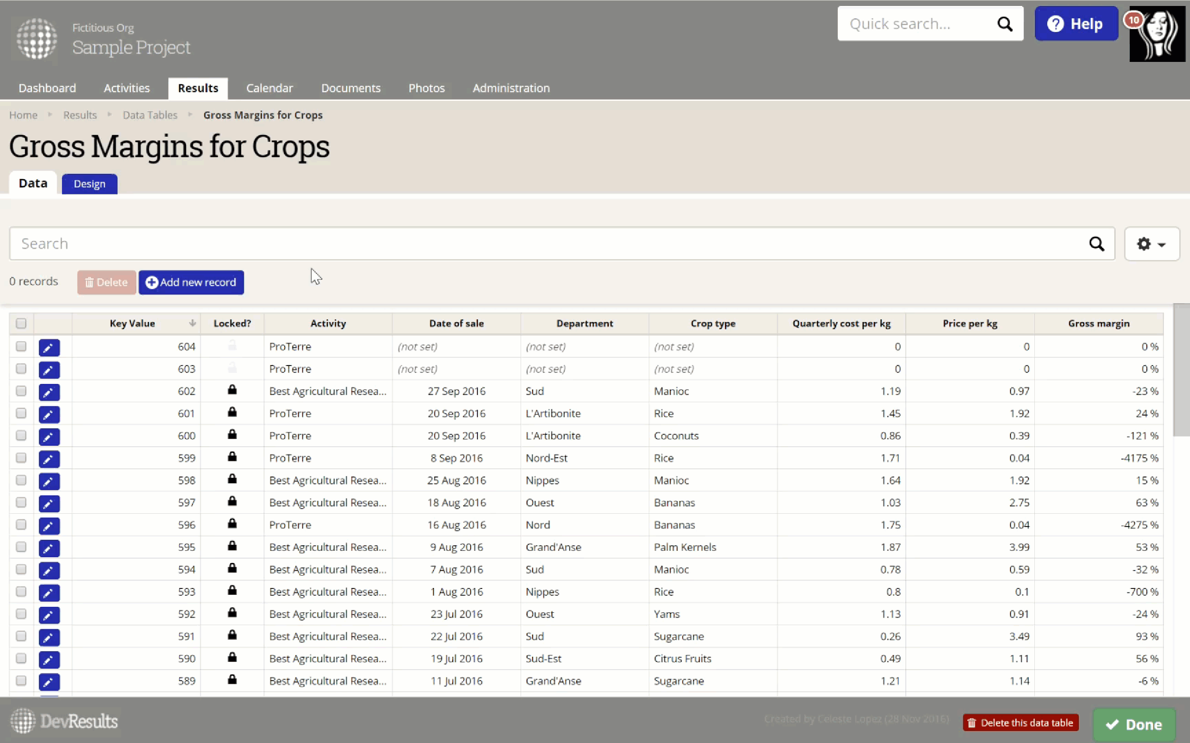Screen dimensions: 1190x743
Task: Click the edit pencil for record 598
Action: [x=49, y=481]
